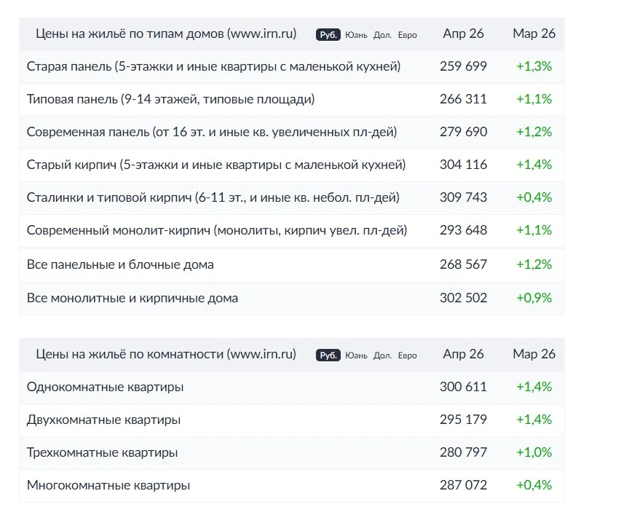Select Руб. currency in room count table

(x=328, y=355)
